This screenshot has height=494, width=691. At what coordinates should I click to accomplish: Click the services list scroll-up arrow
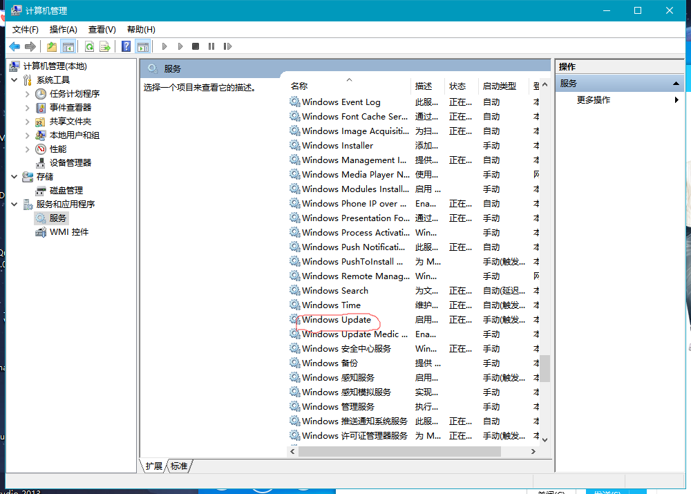click(x=545, y=84)
